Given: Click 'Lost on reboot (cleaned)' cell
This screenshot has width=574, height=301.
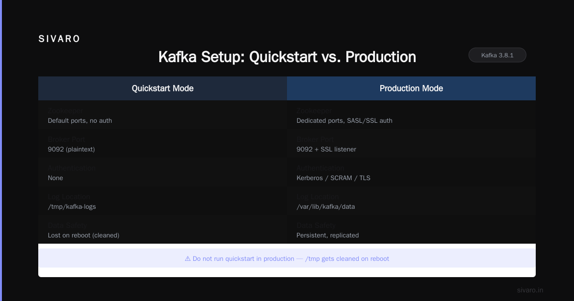Looking at the screenshot, I should (x=84, y=235).
